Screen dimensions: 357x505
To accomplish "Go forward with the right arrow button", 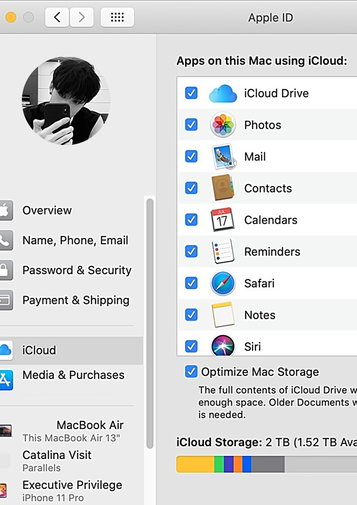I will pyautogui.click(x=82, y=17).
